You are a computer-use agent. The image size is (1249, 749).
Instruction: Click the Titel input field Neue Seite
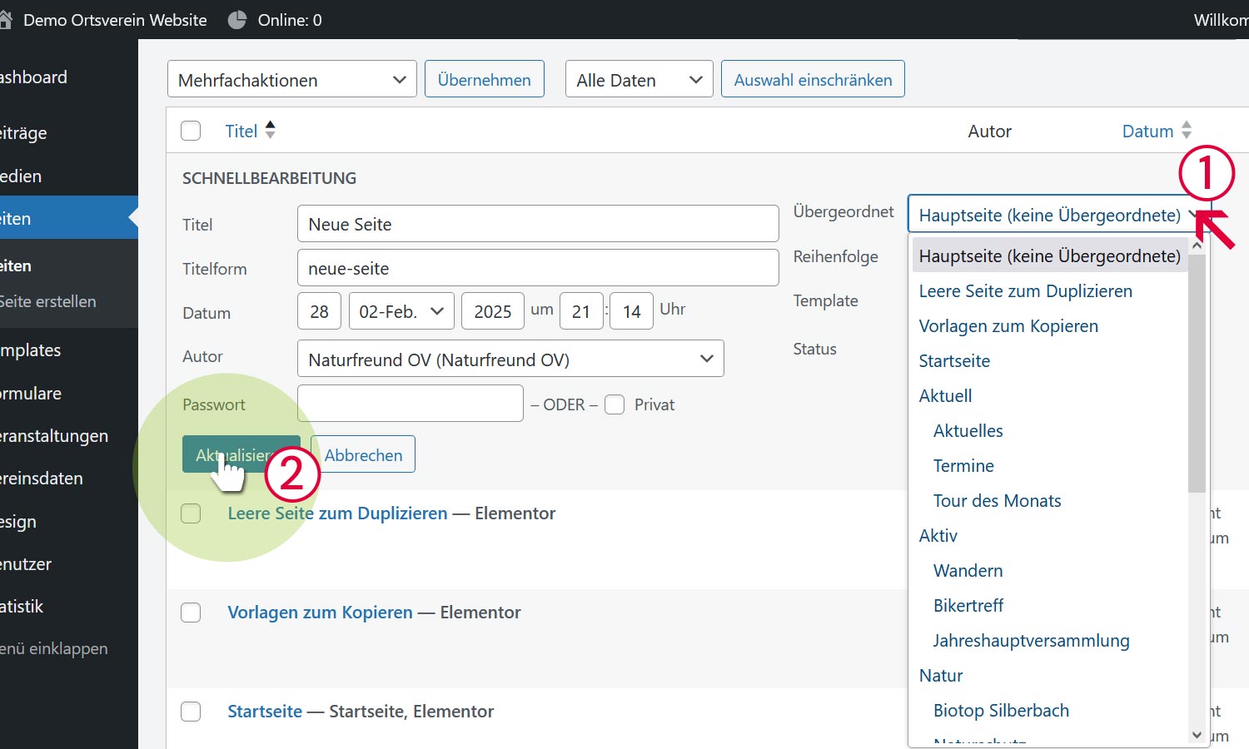(x=538, y=224)
